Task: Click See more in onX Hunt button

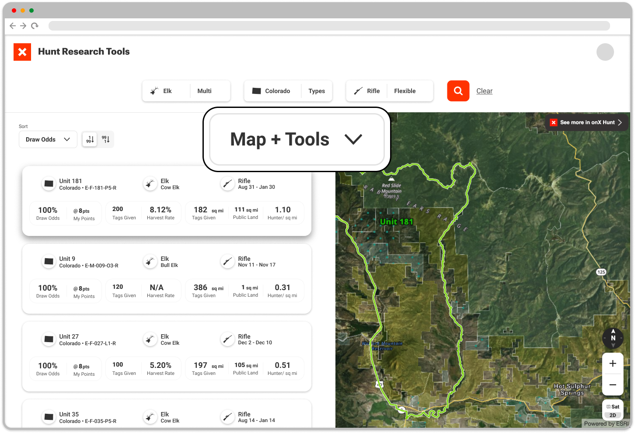Action: tap(586, 122)
